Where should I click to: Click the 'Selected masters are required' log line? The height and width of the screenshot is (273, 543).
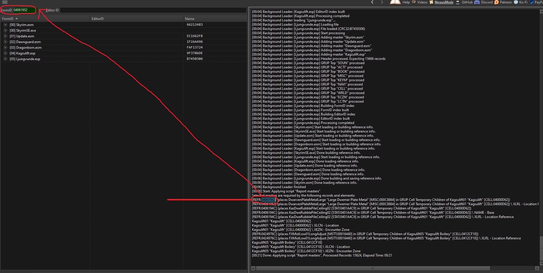coord(304,195)
